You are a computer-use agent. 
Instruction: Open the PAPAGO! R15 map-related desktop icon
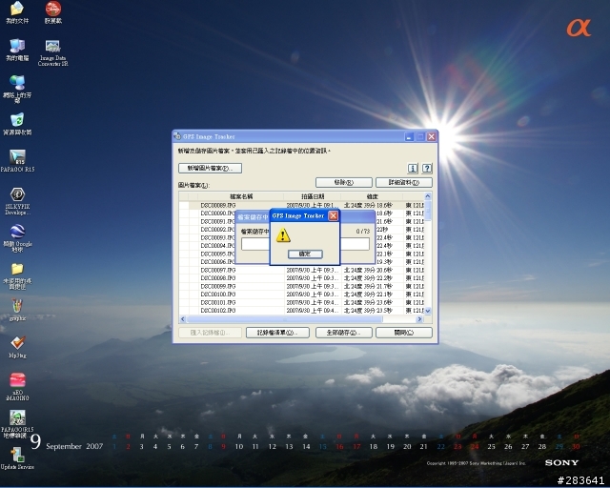[x=17, y=424]
